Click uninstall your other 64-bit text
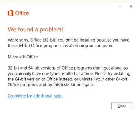Screen dimensions: 137x114 tap(103, 79)
